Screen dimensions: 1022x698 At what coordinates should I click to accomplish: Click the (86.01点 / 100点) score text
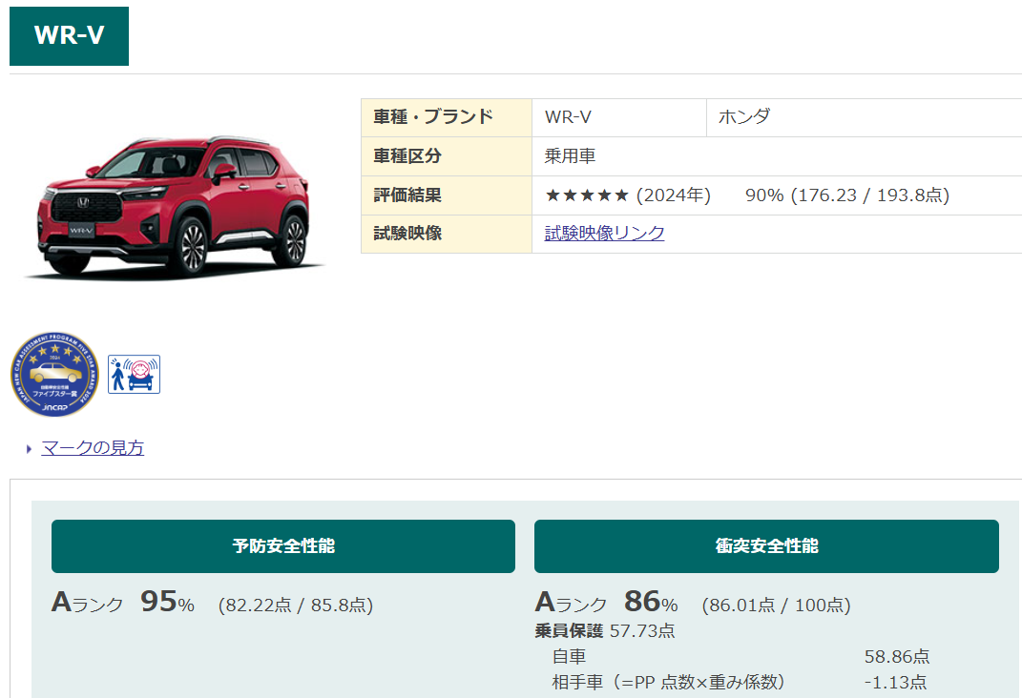coord(776,606)
